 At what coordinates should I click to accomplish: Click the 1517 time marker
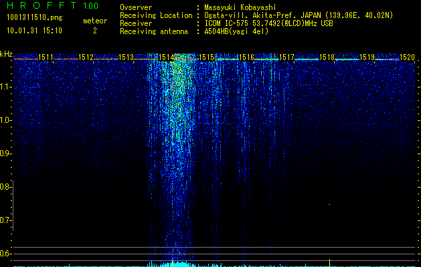click(286, 57)
